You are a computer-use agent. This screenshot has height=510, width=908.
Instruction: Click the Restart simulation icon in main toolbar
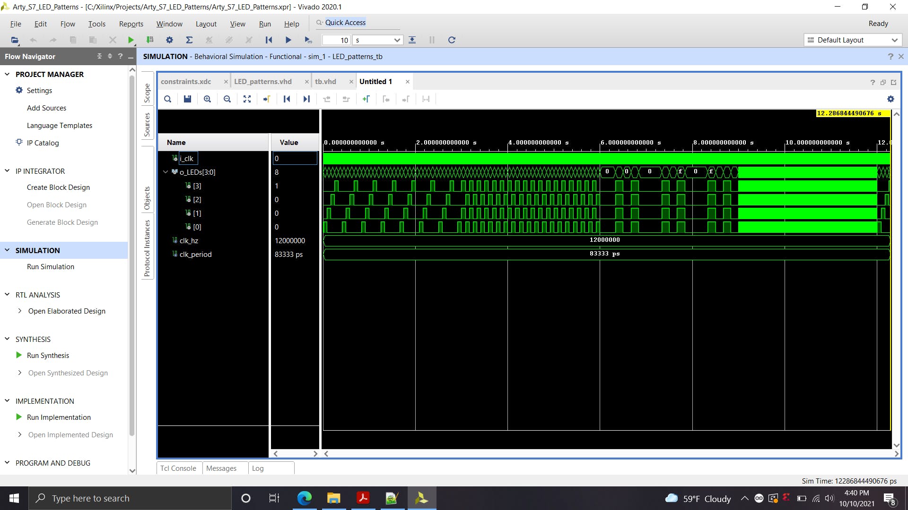click(x=269, y=40)
